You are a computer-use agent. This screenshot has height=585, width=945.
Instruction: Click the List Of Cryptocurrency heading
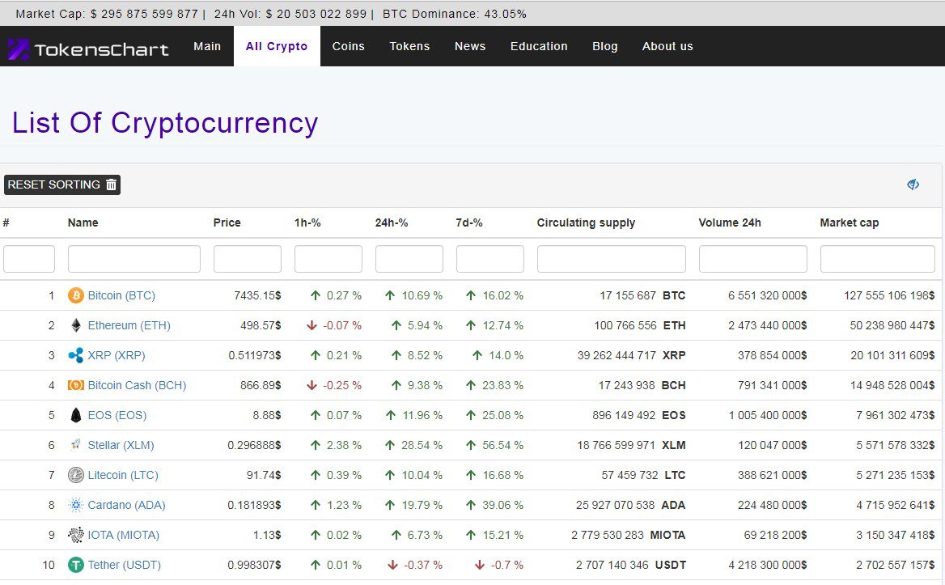(x=165, y=124)
